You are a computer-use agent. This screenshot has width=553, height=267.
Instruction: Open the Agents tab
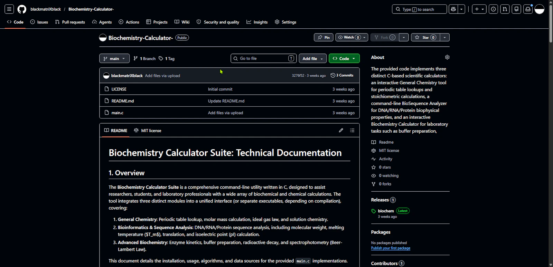pos(102,22)
